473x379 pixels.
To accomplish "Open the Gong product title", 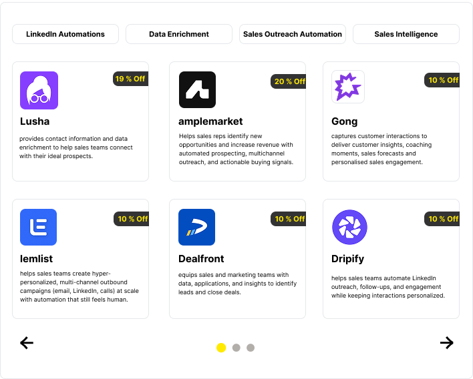I will pos(345,121).
